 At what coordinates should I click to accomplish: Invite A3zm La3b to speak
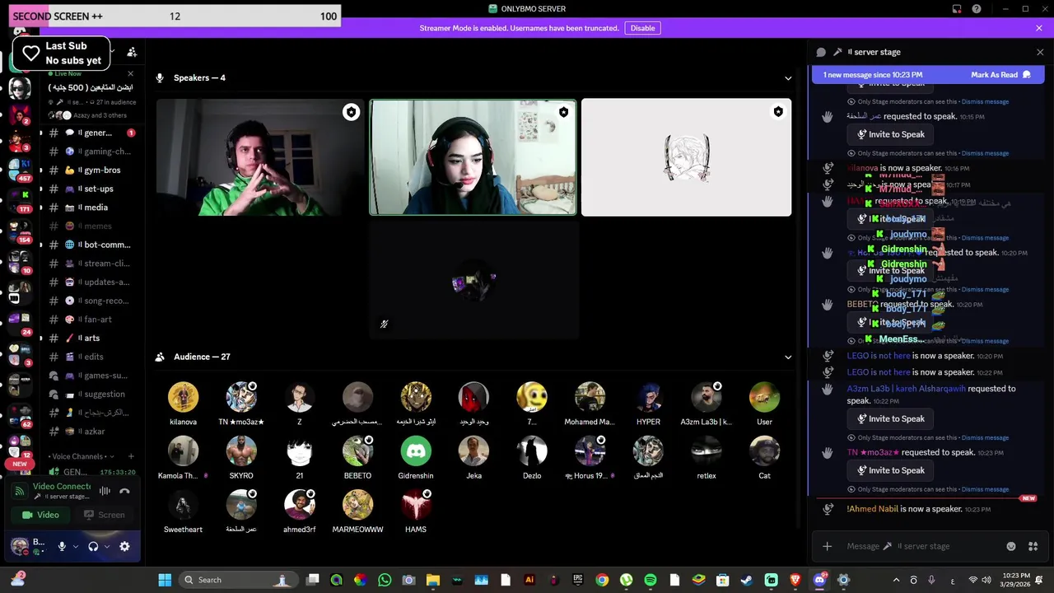[x=890, y=418]
